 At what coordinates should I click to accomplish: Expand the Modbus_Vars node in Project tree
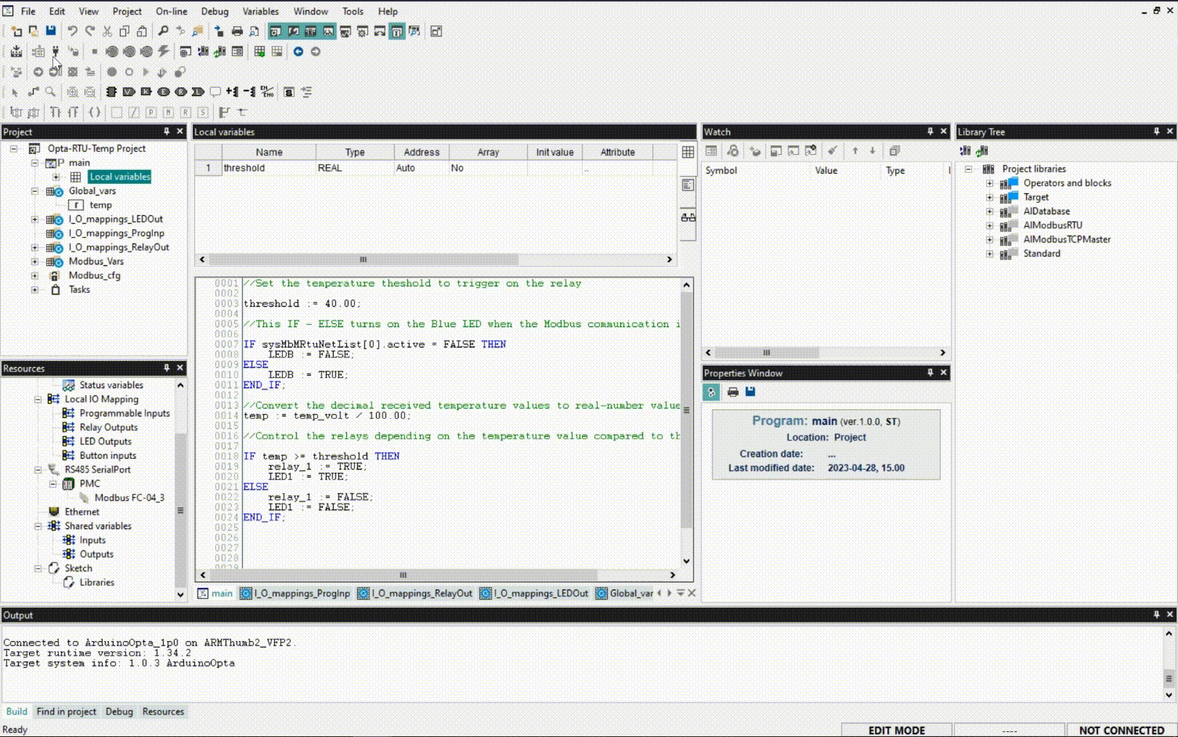35,262
